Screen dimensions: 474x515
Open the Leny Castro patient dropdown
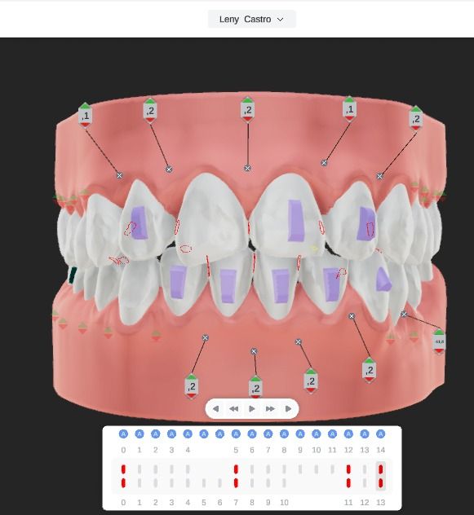[x=251, y=20]
